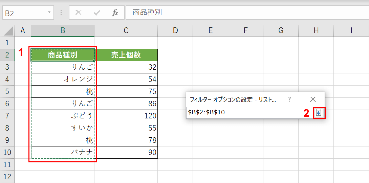This screenshot has height=183, width=369.
Task: Select row 4 header
Action: pyautogui.click(x=7, y=79)
